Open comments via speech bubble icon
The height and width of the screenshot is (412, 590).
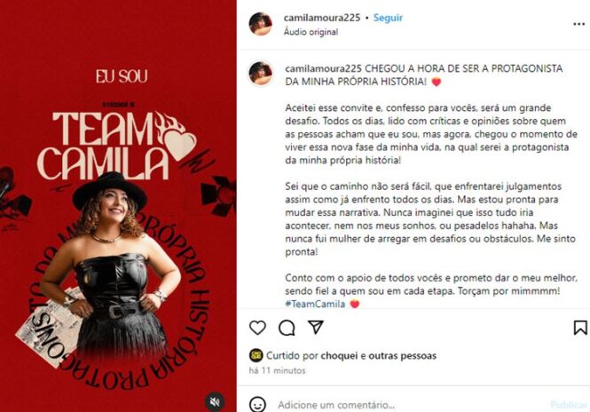[287, 328]
